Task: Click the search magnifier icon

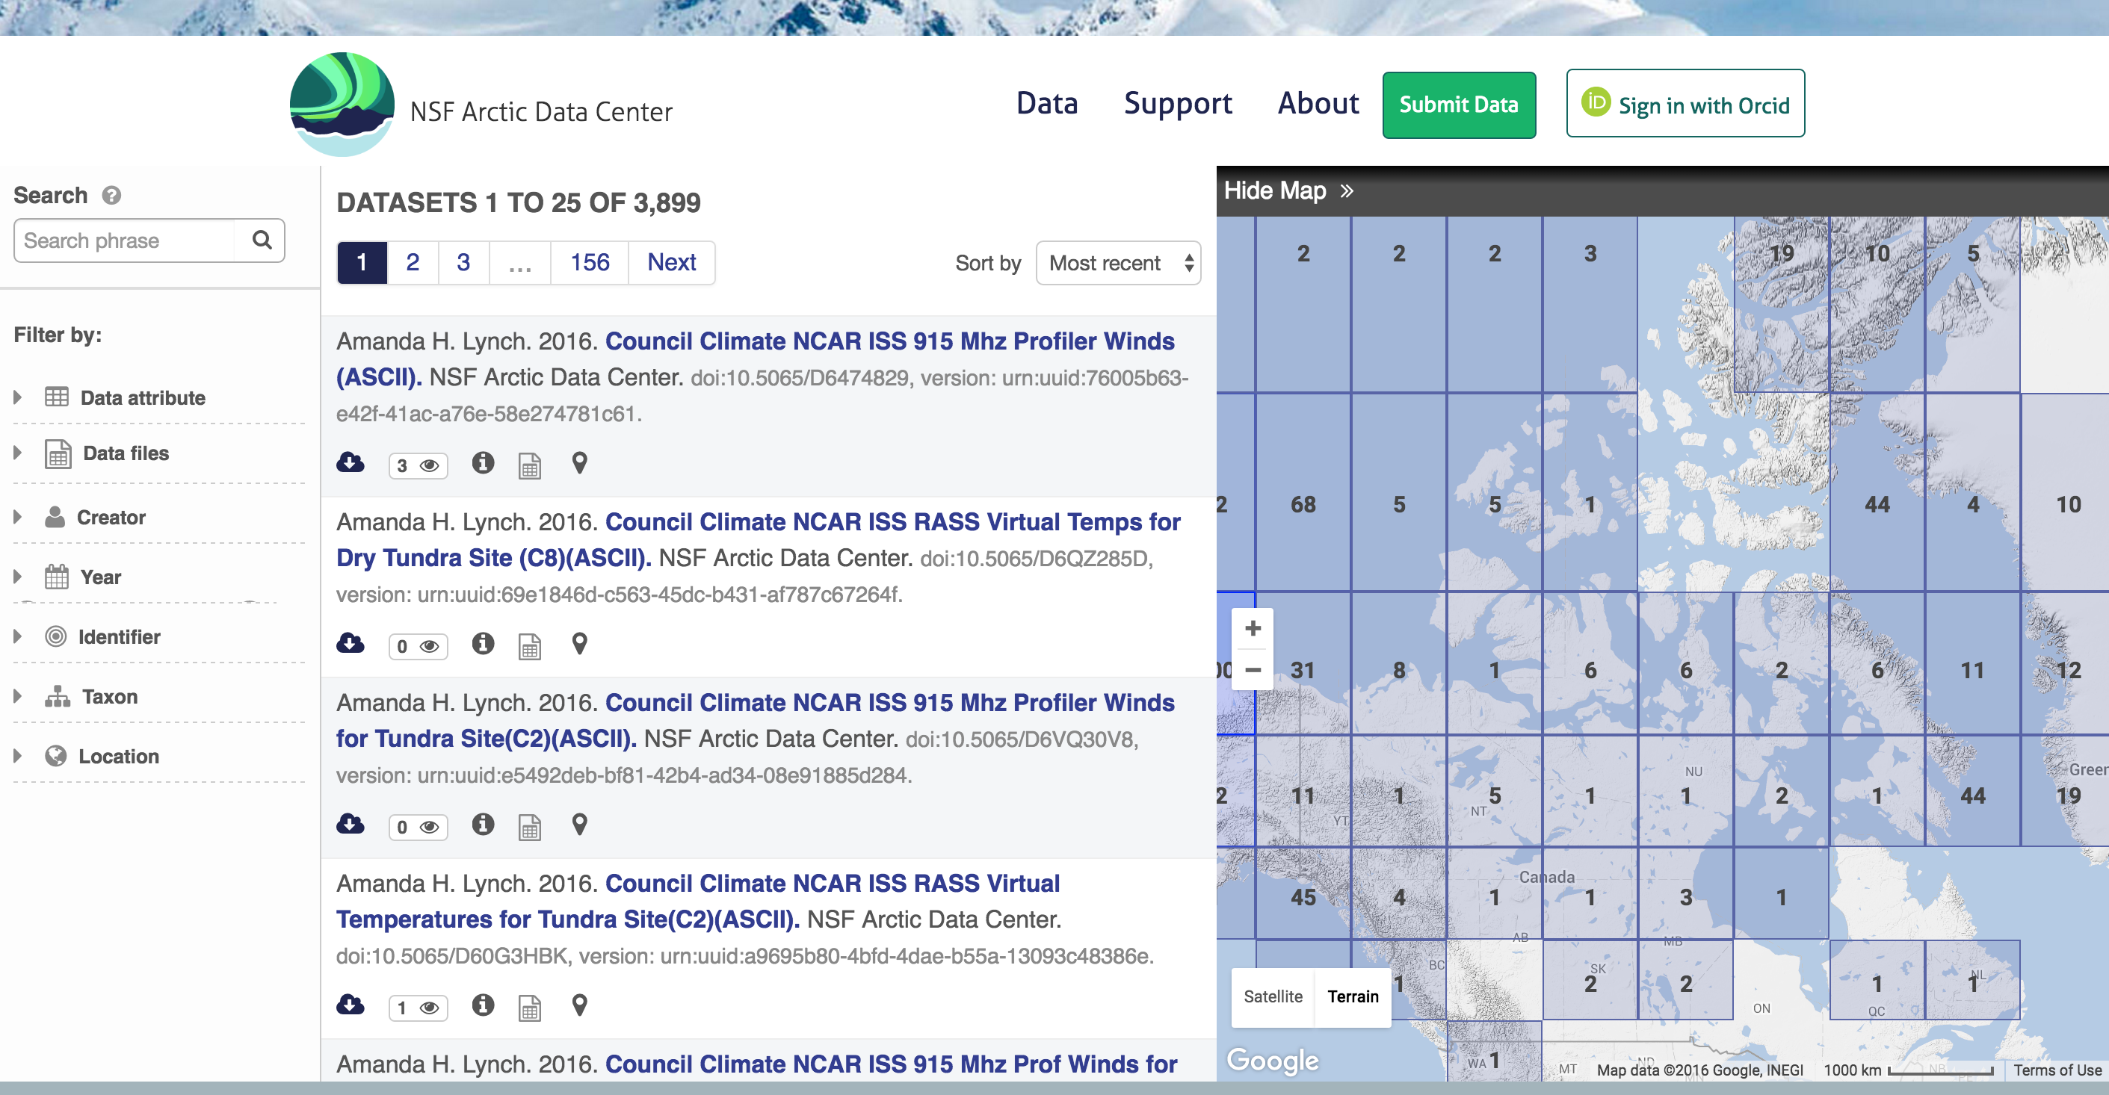Action: [x=261, y=240]
